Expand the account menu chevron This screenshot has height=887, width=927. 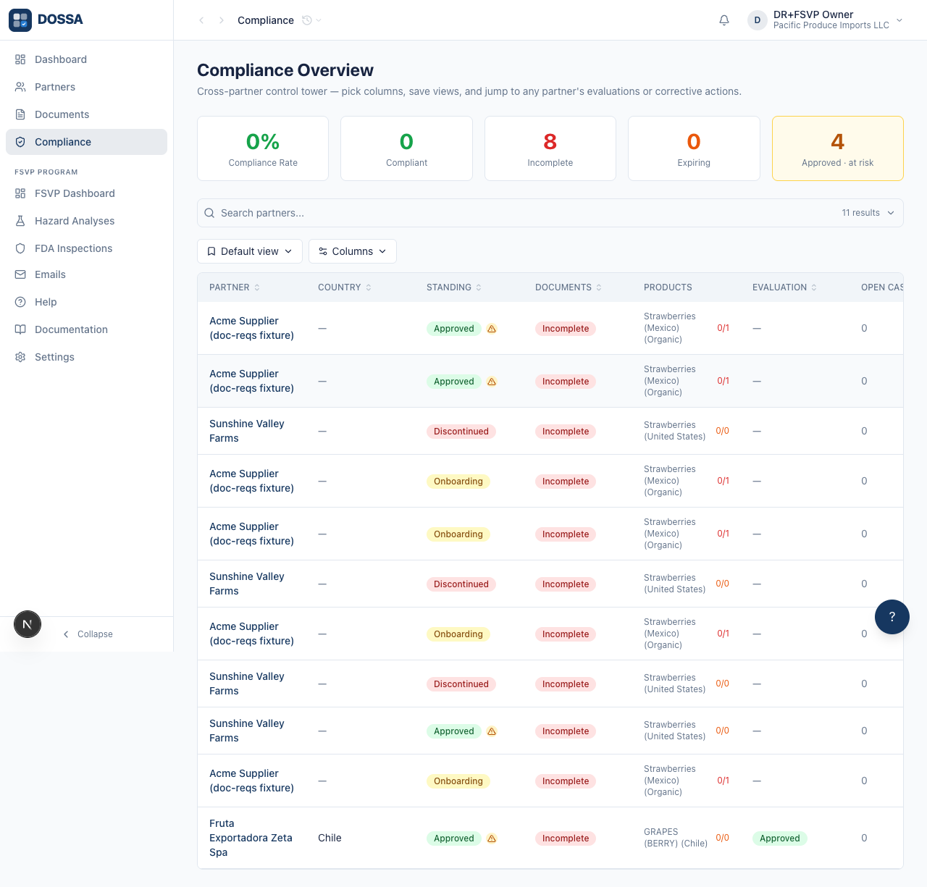tap(899, 20)
